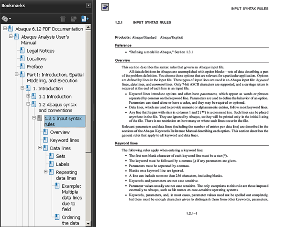Click the Ordering the data bookmark icon
This screenshot has height=227, width=287.
[57, 217]
